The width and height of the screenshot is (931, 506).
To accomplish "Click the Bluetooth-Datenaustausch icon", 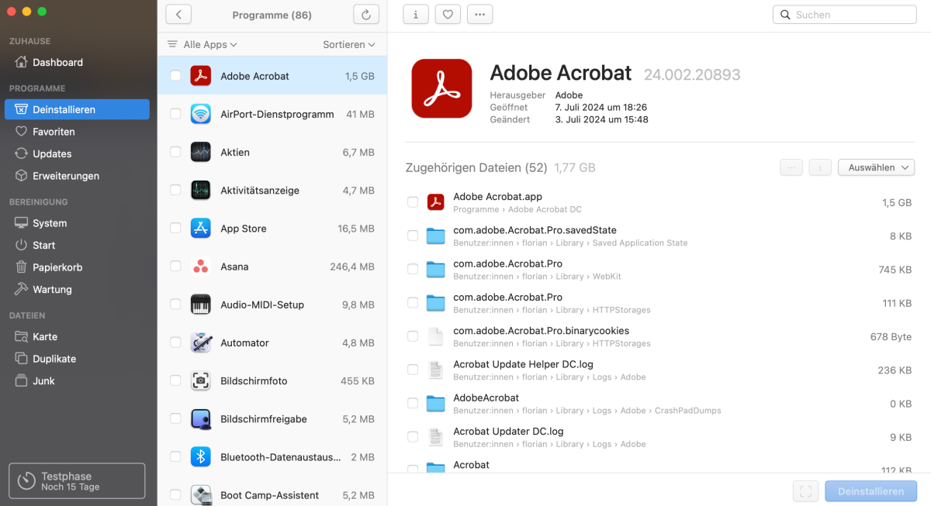I will click(x=201, y=457).
